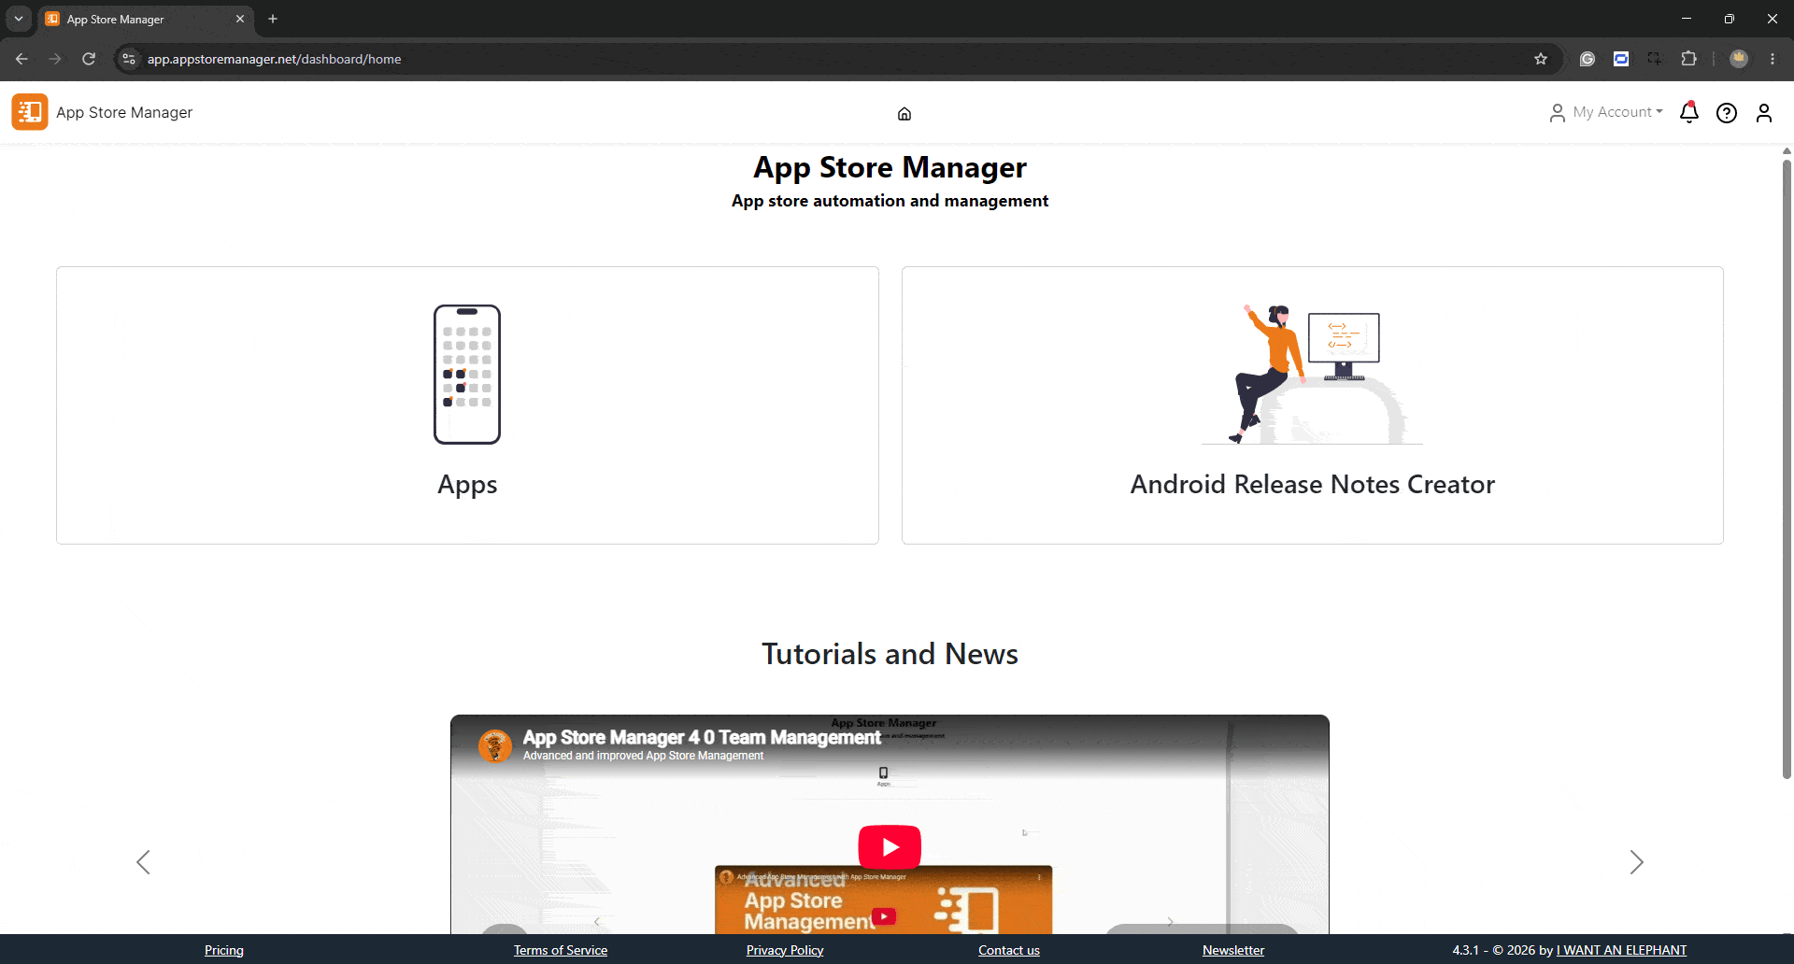1794x964 pixels.
Task: View site information icon in address bar
Action: point(129,59)
